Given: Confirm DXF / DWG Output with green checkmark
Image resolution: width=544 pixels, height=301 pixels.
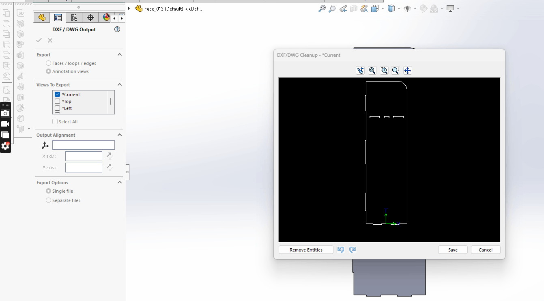Looking at the screenshot, I should click(x=39, y=40).
